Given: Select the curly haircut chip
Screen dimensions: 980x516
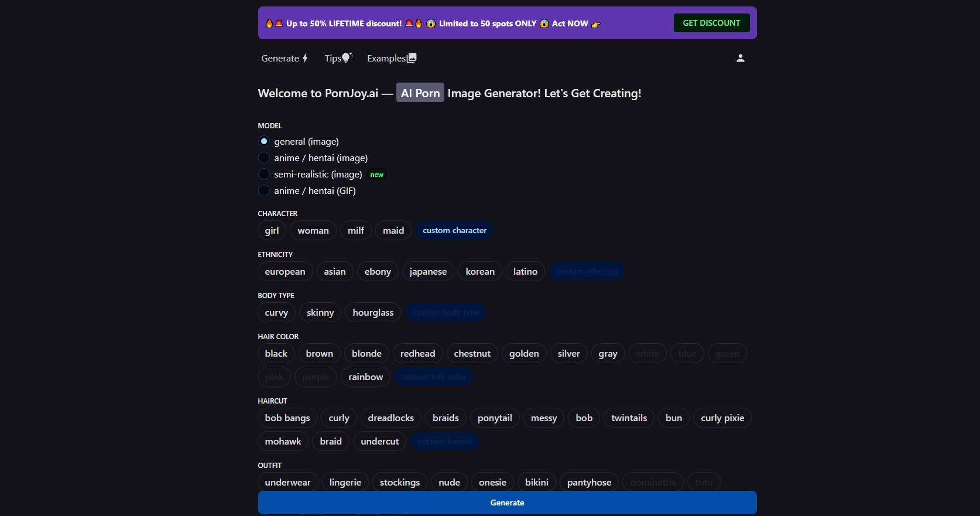Looking at the screenshot, I should pos(339,418).
